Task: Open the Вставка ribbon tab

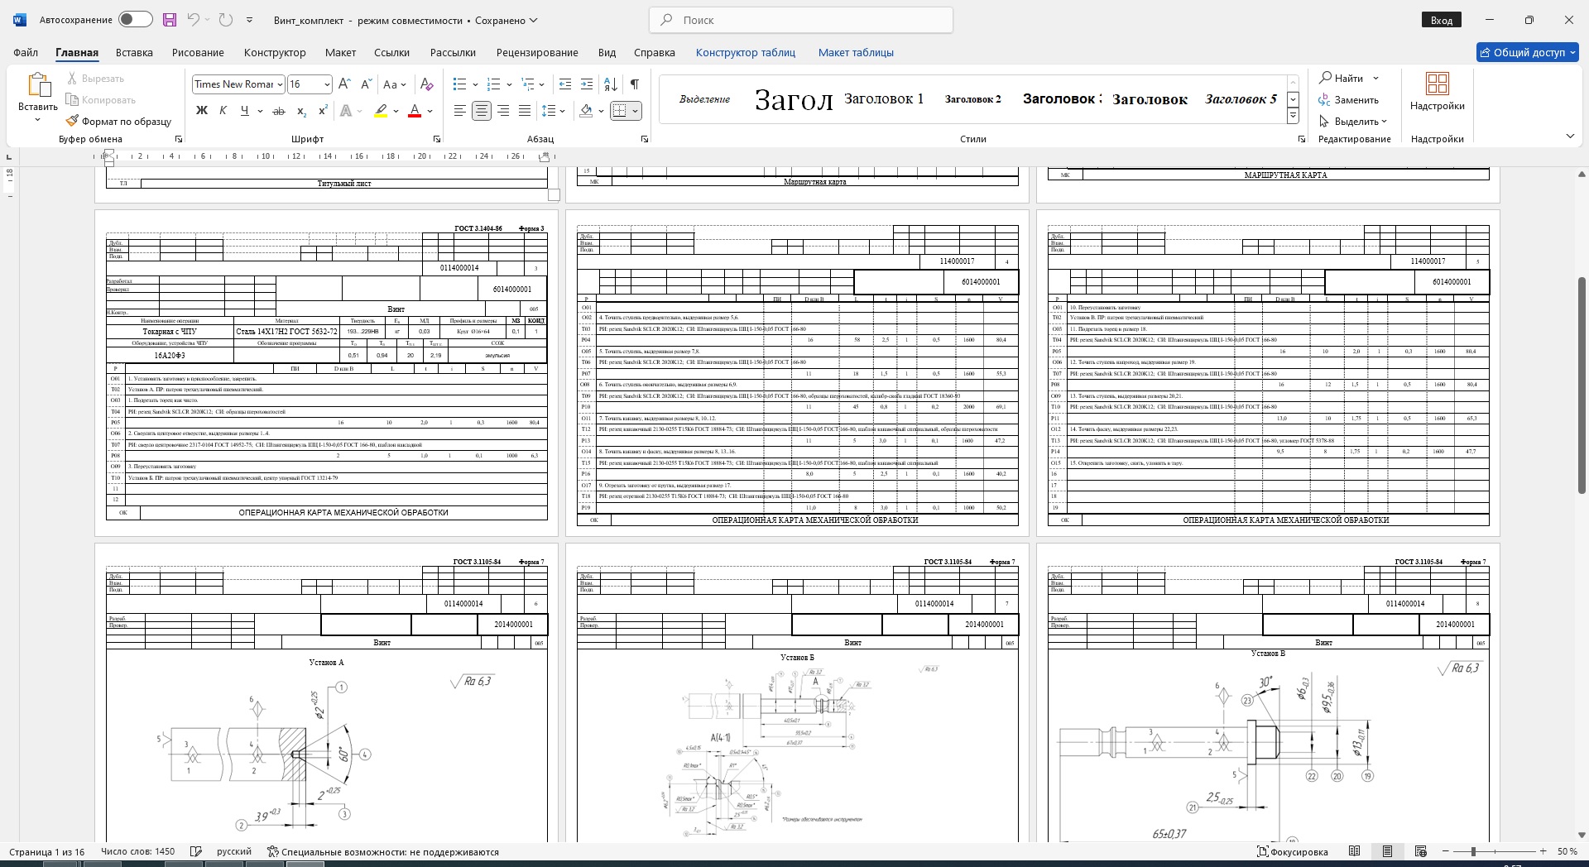Action: (134, 52)
